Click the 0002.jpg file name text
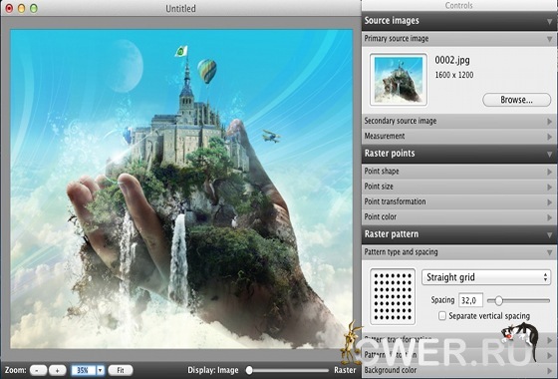Viewport: 558px width, 379px height. tap(452, 60)
